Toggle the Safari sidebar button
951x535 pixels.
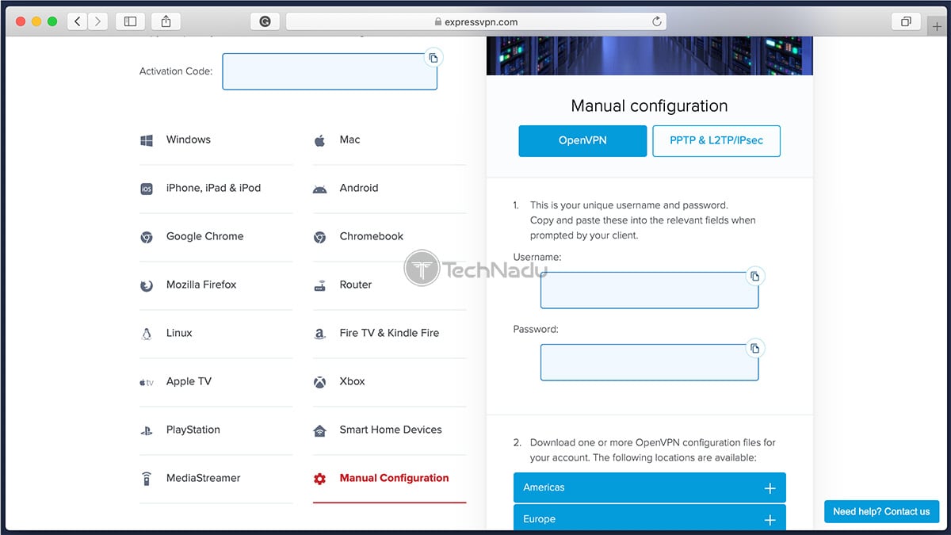131,21
